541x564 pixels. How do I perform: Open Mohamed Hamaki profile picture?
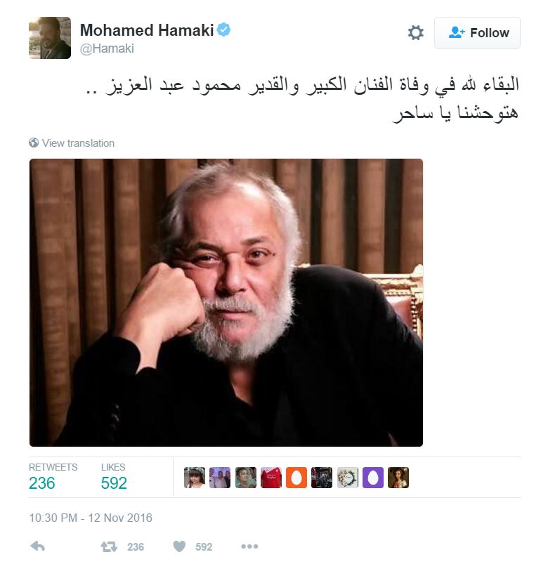[x=50, y=38]
